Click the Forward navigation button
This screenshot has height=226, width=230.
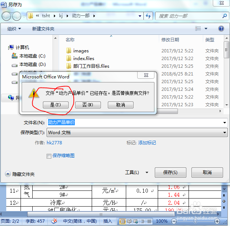17,16
